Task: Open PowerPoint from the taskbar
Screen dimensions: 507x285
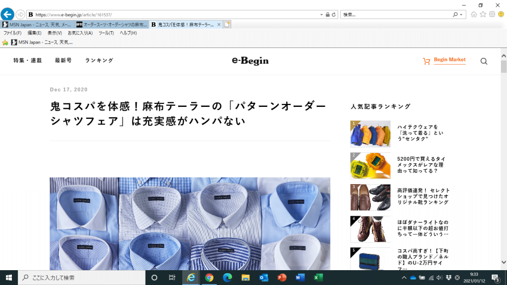Action: click(x=282, y=278)
